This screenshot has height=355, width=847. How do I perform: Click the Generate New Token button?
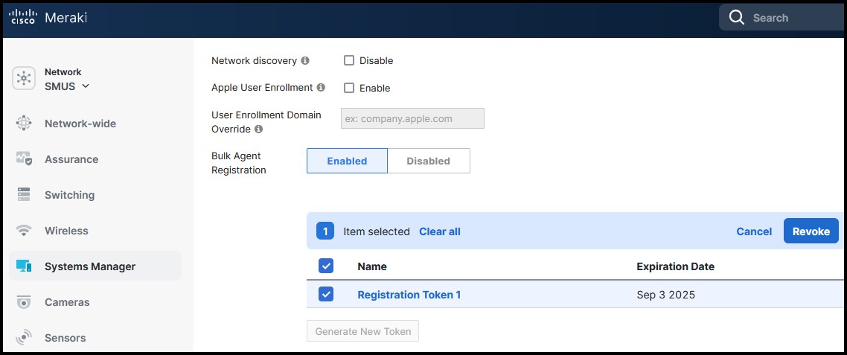click(x=362, y=331)
